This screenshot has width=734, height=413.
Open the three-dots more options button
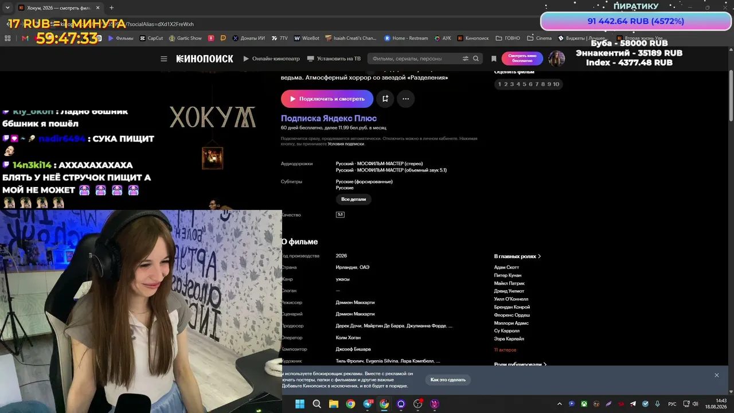[405, 99]
